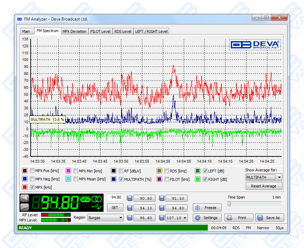Click the Time Span slider handle
The height and width of the screenshot is (248, 304).
click(229, 204)
